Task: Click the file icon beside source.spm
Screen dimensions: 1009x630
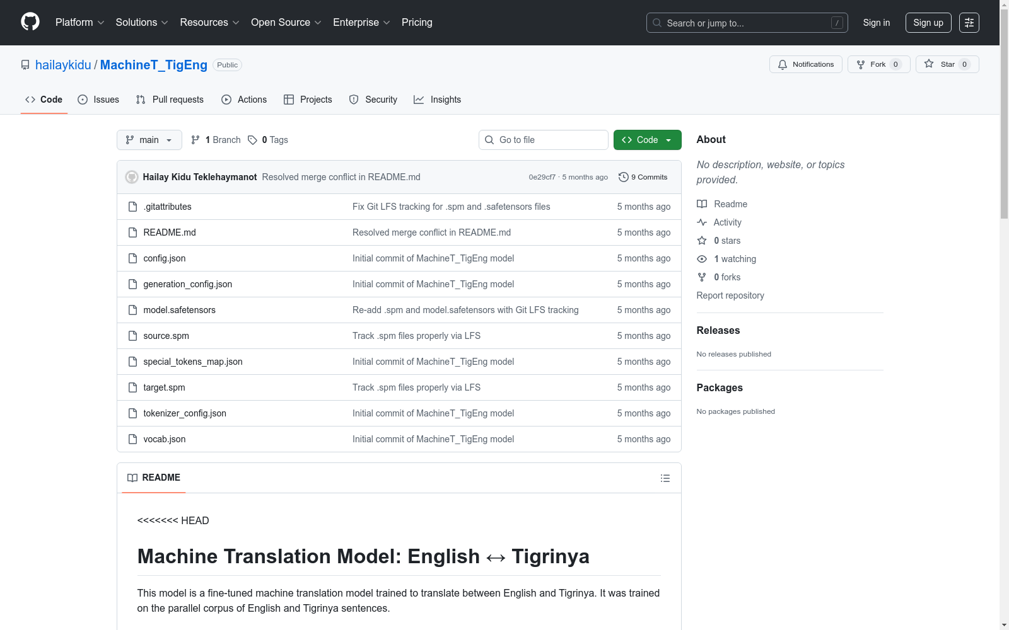Action: tap(132, 336)
